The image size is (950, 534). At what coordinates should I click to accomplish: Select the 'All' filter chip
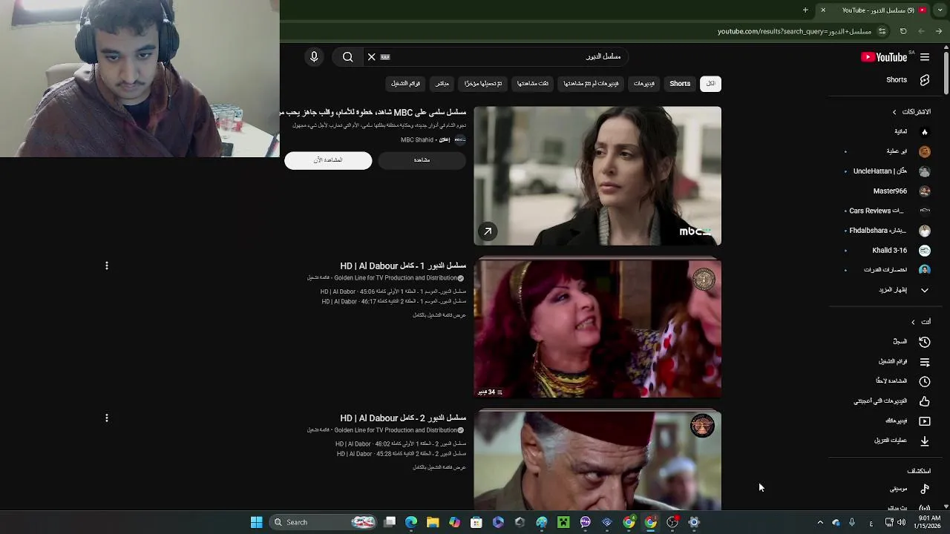click(710, 84)
